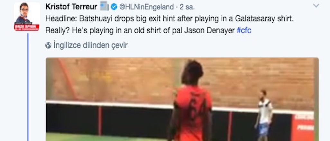Click the 'Really? He's playing' text line

(140, 31)
